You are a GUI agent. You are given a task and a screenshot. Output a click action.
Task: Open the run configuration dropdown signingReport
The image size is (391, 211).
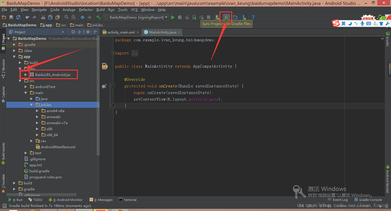136,17
